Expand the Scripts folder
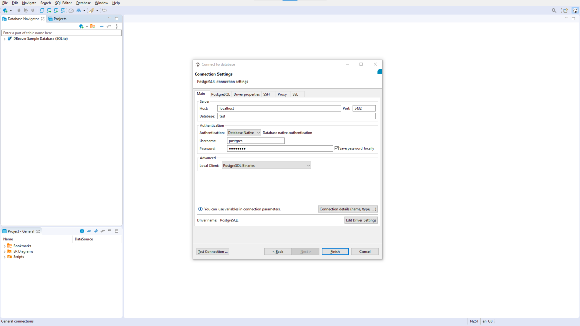 (5, 257)
